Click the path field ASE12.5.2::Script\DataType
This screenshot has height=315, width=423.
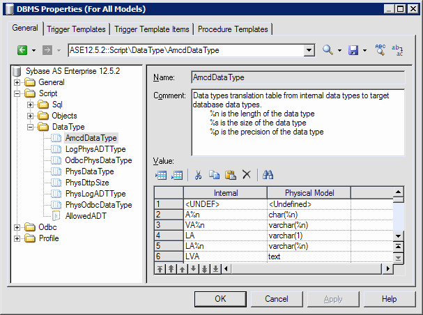coord(186,50)
